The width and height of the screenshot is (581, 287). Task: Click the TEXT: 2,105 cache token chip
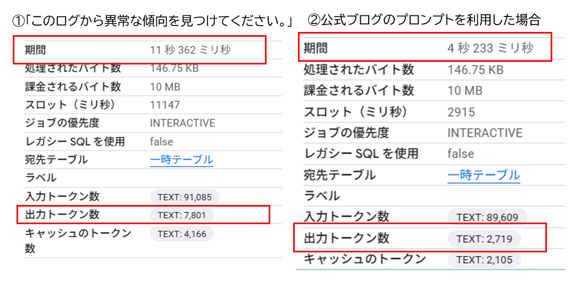(484, 260)
